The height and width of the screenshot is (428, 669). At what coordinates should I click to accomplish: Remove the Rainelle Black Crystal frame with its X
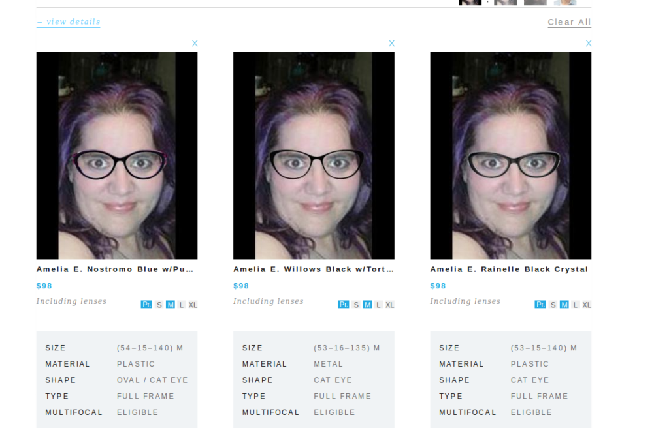point(589,43)
